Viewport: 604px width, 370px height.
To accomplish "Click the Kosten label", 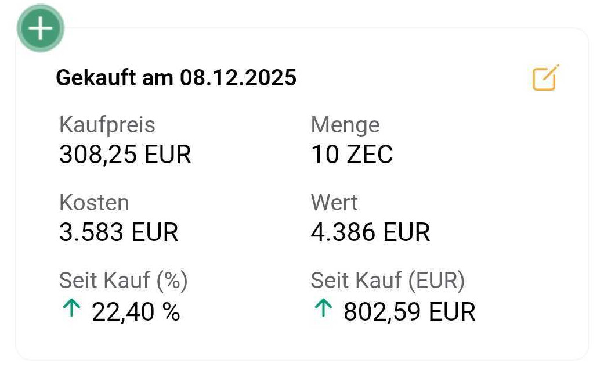I will click(94, 203).
